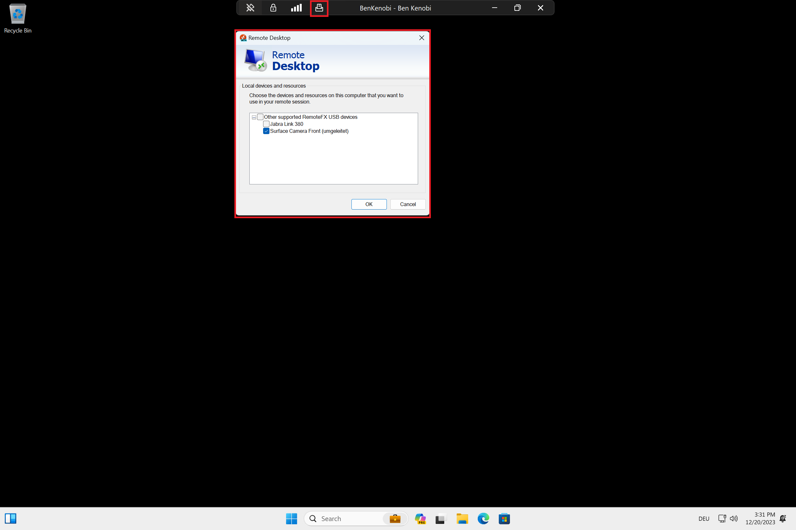796x530 pixels.
Task: Dismiss the dialog with Cancel
Action: point(408,204)
